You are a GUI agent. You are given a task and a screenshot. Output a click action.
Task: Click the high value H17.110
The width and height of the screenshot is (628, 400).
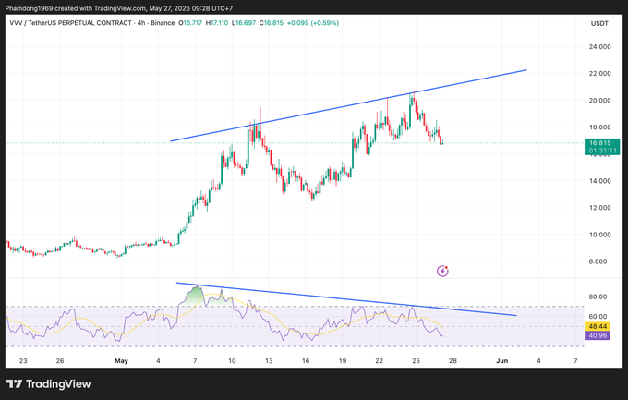217,23
